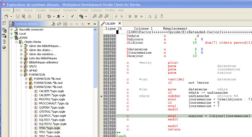Select CALSEM.*pgm.rpgle in tree
Image resolution: width=252 pixels, height=137 pixels.
click(51, 91)
